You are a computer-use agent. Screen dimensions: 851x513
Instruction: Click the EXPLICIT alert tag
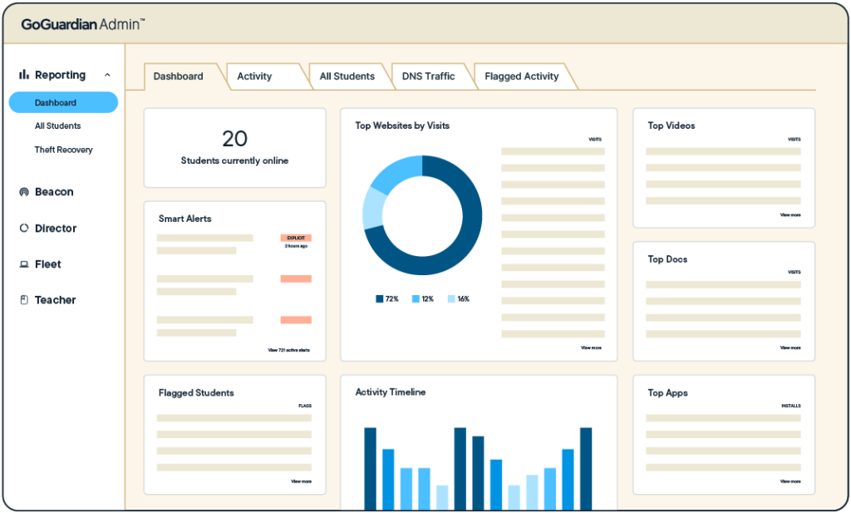coord(296,238)
